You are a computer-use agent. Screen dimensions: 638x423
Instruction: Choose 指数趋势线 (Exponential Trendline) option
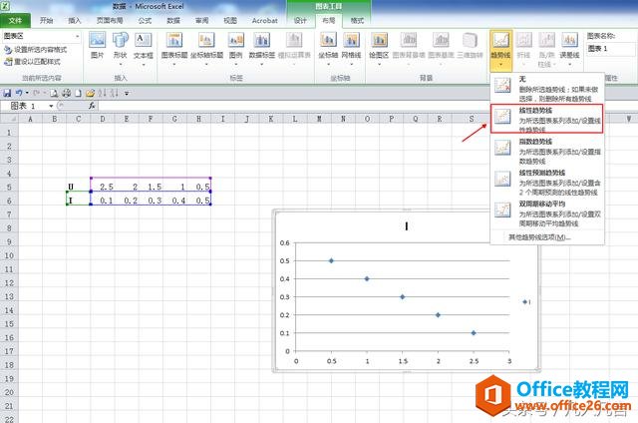click(547, 151)
